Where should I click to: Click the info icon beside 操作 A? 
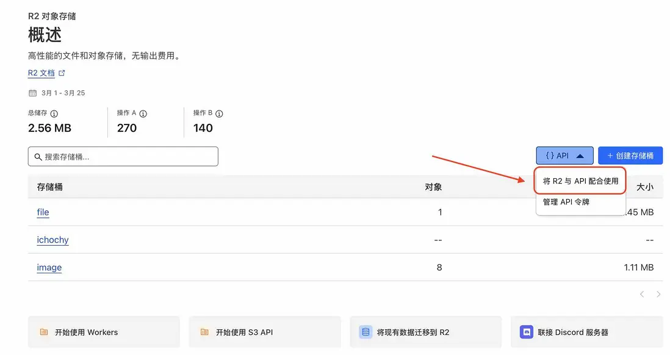pyautogui.click(x=143, y=113)
